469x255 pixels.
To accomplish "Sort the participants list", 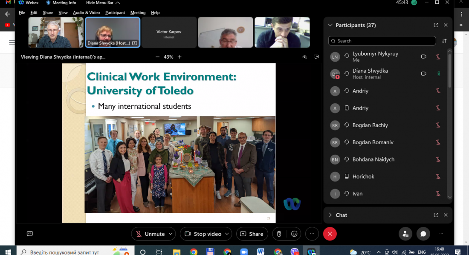I will click(444, 41).
